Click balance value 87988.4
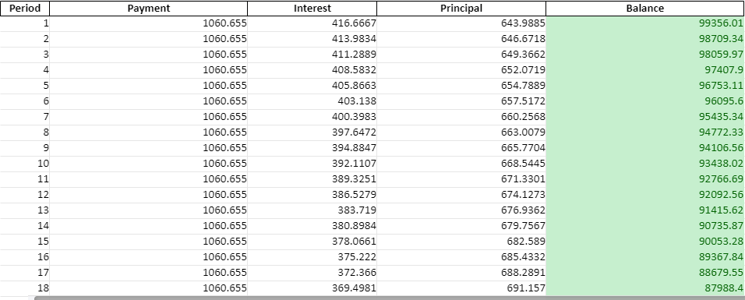The image size is (745, 300). point(645,288)
